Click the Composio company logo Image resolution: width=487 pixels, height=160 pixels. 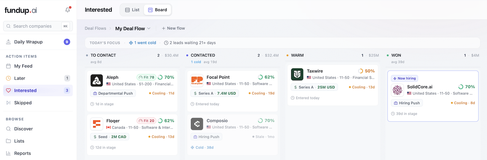[197, 124]
